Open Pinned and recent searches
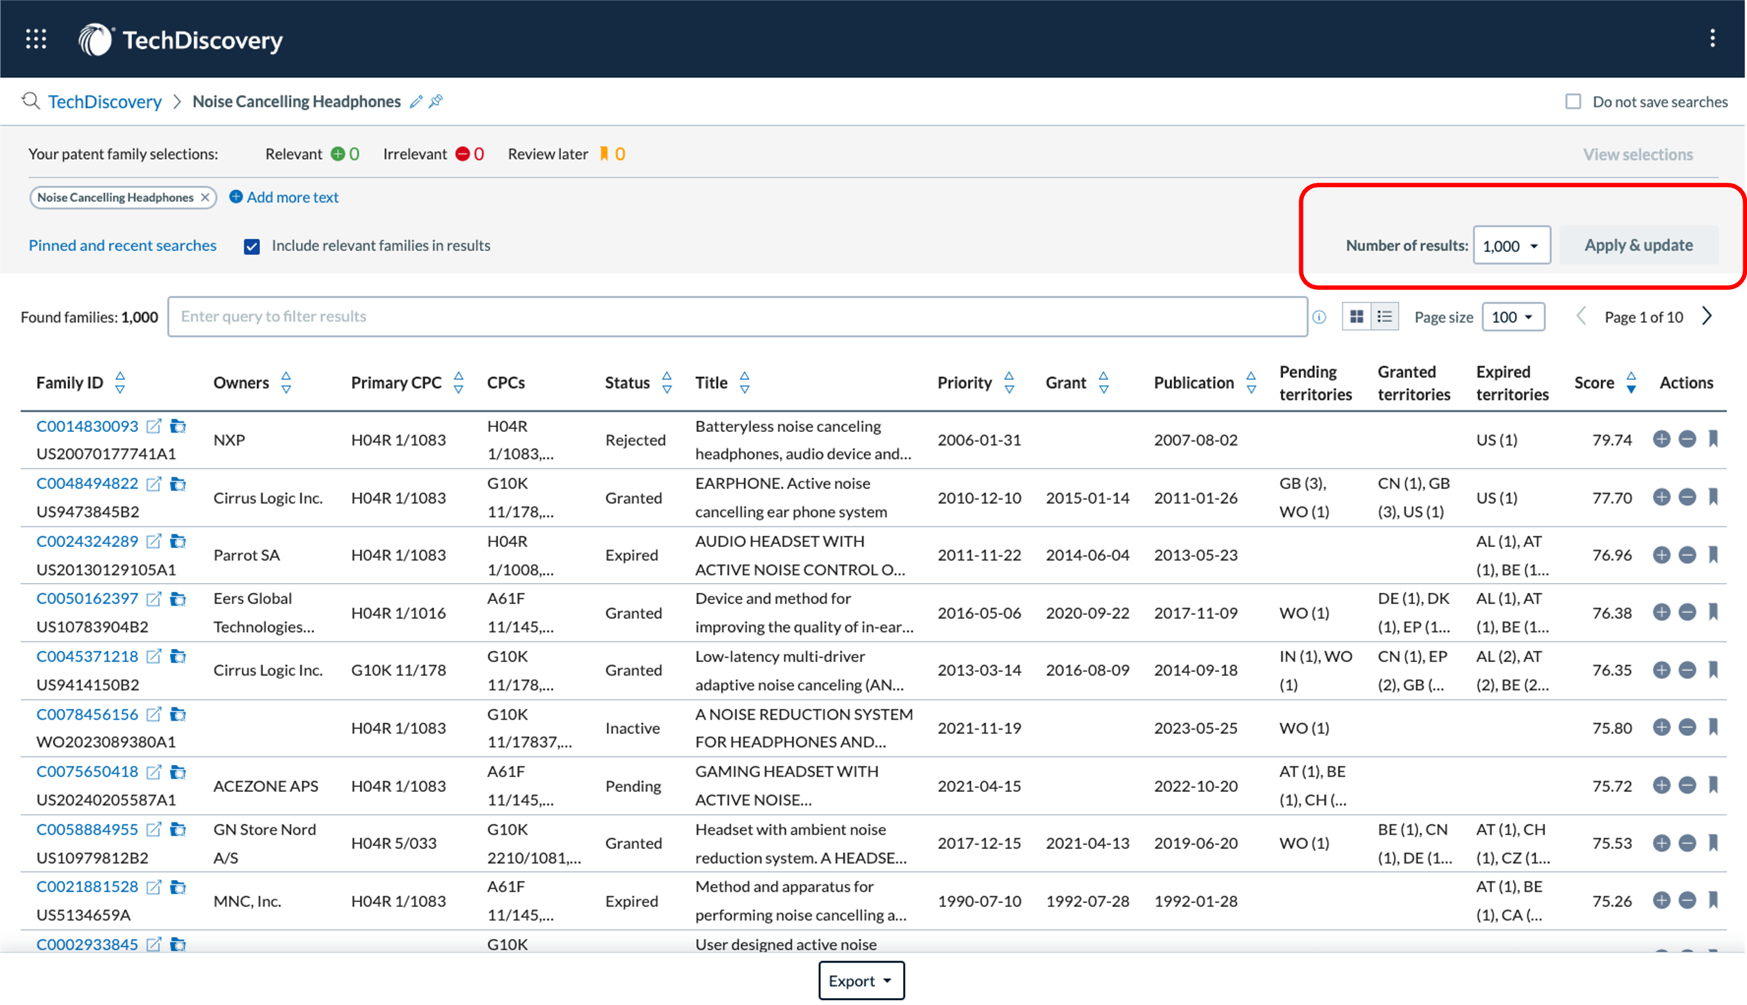 coord(123,246)
